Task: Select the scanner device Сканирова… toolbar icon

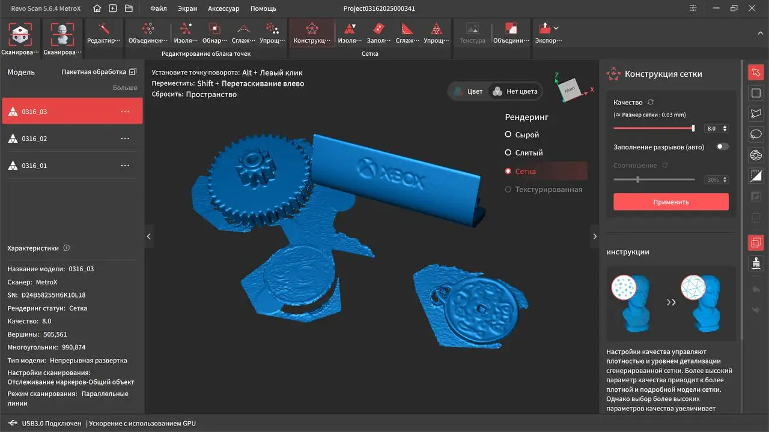Action: (20, 39)
